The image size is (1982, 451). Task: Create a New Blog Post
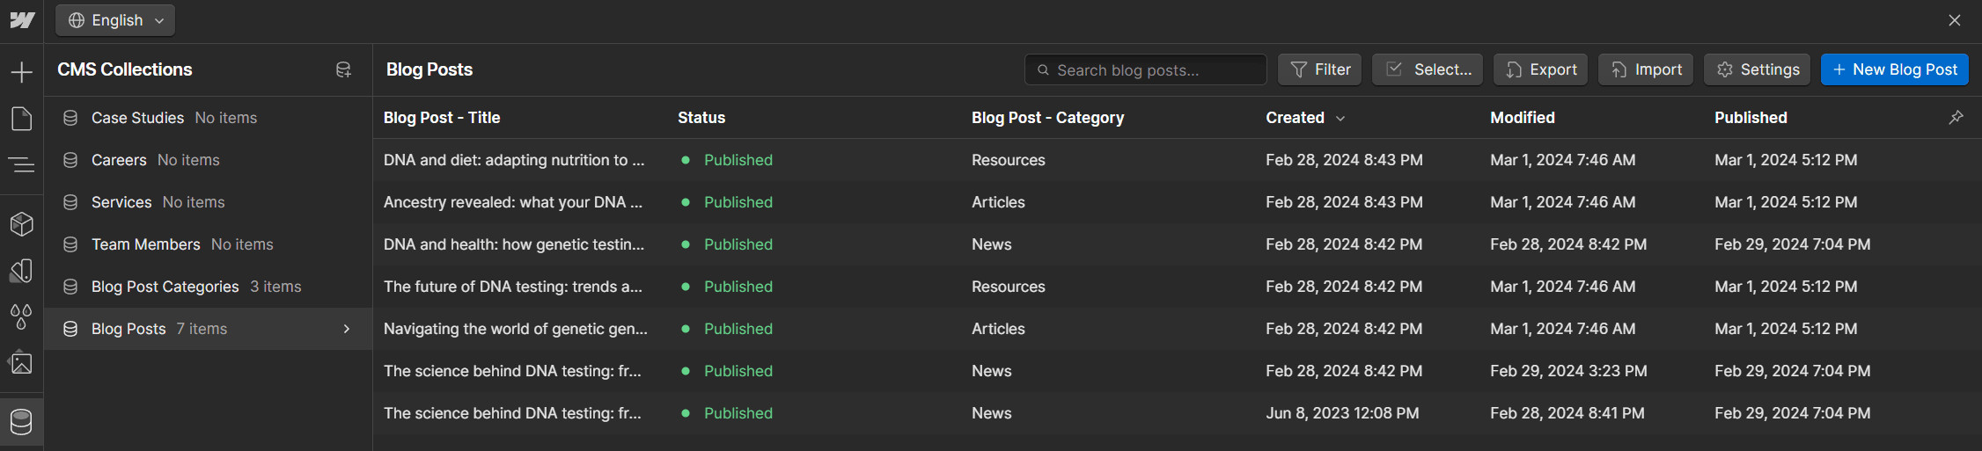pos(1895,69)
